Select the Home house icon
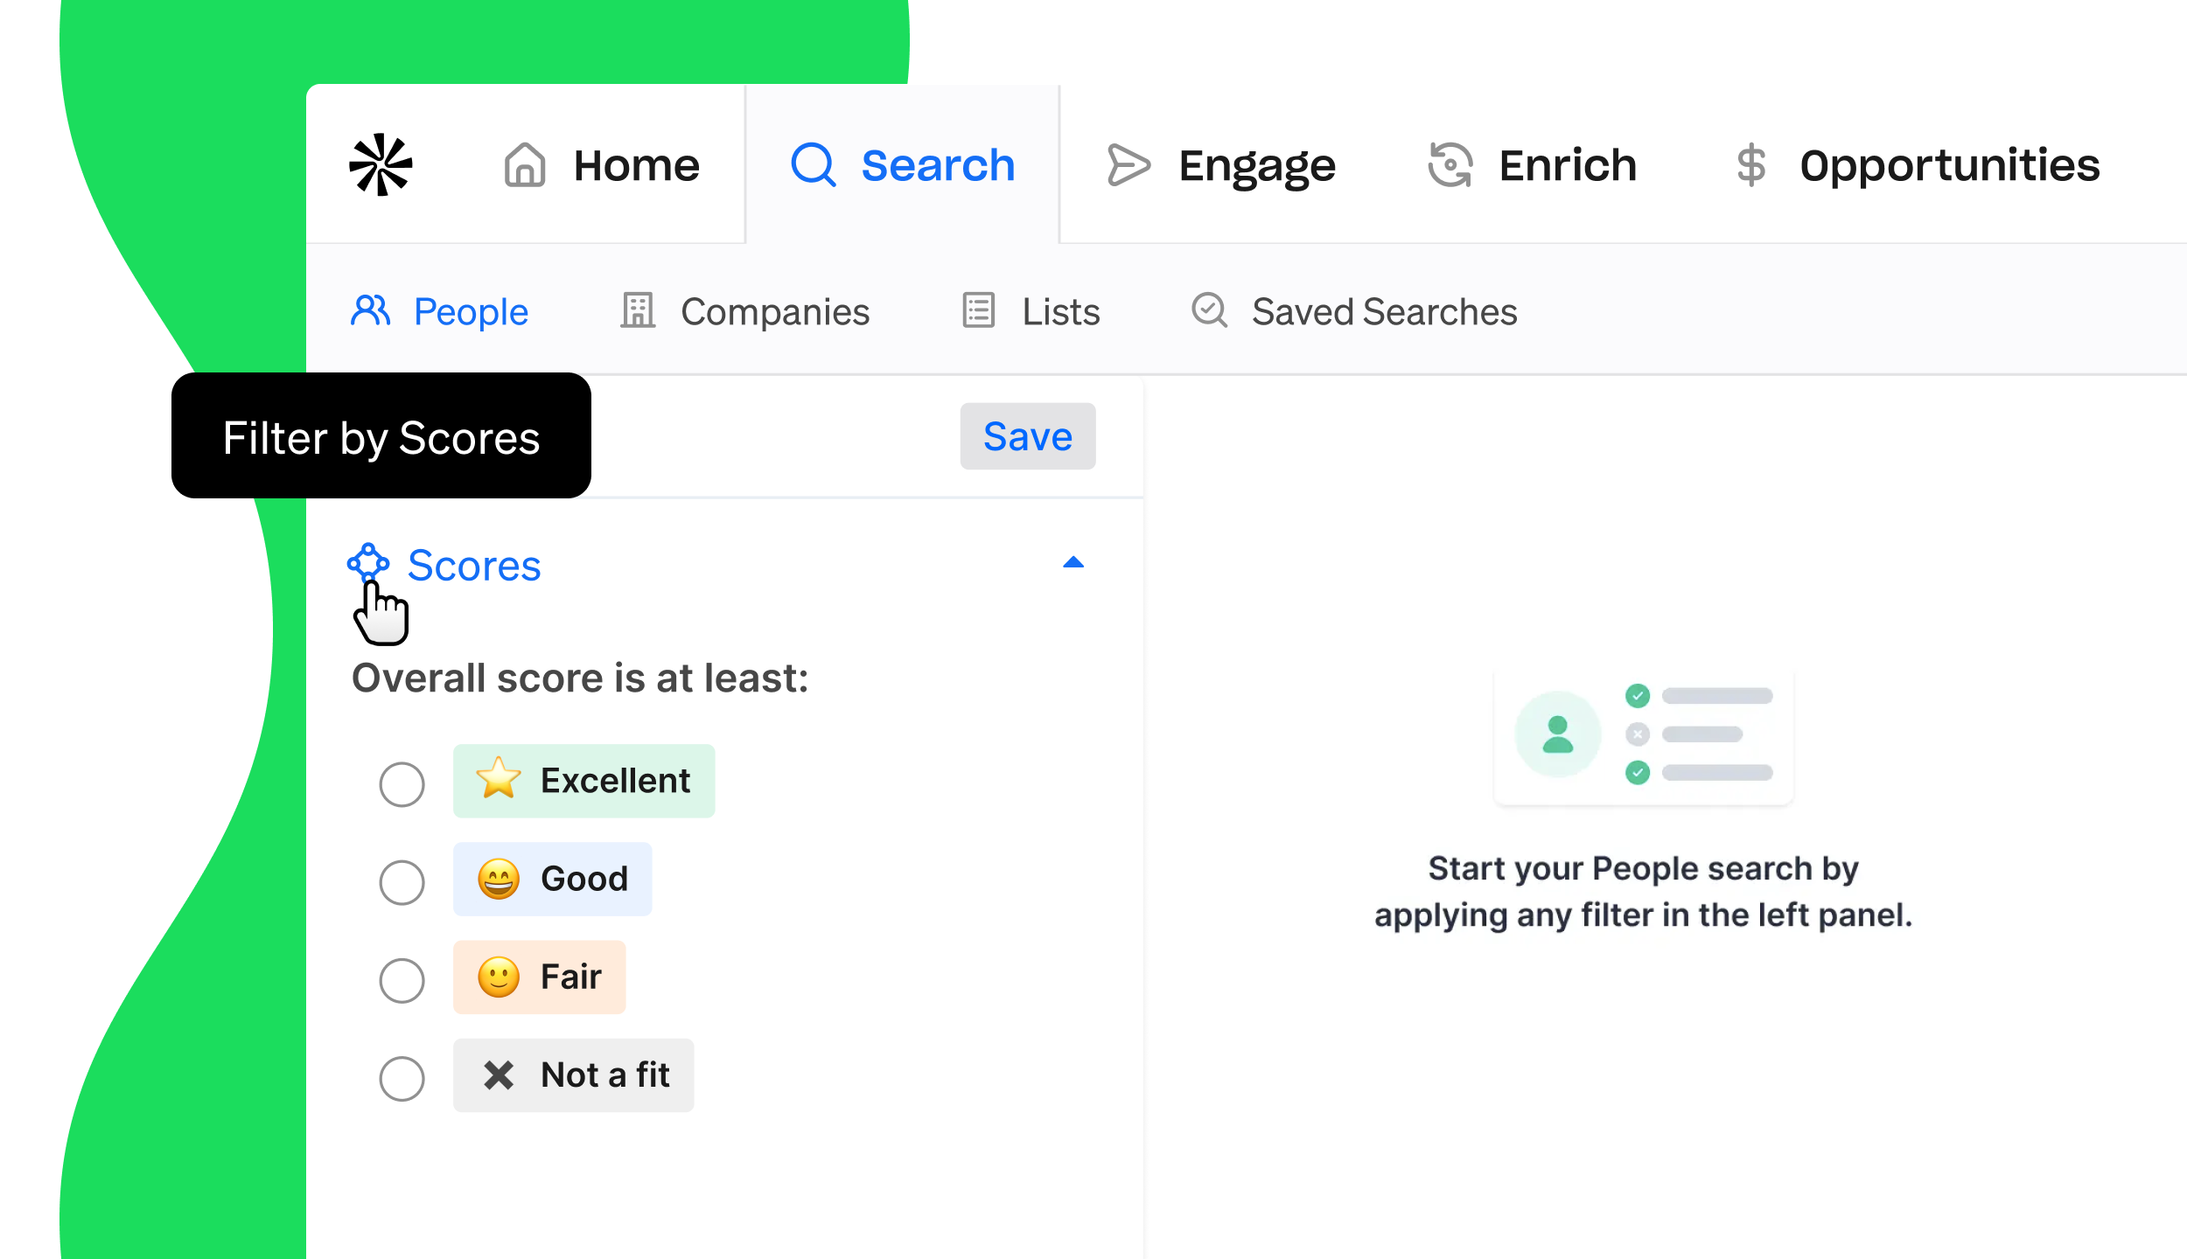2187x1259 pixels. [x=523, y=164]
